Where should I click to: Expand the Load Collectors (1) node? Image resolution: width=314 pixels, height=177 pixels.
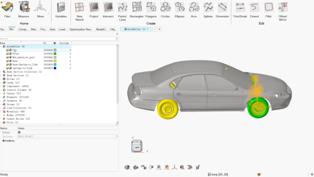click(x=1, y=108)
